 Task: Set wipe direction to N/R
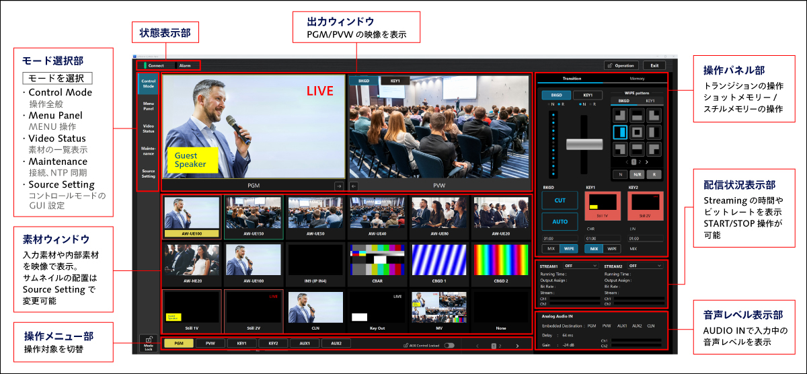[636, 174]
